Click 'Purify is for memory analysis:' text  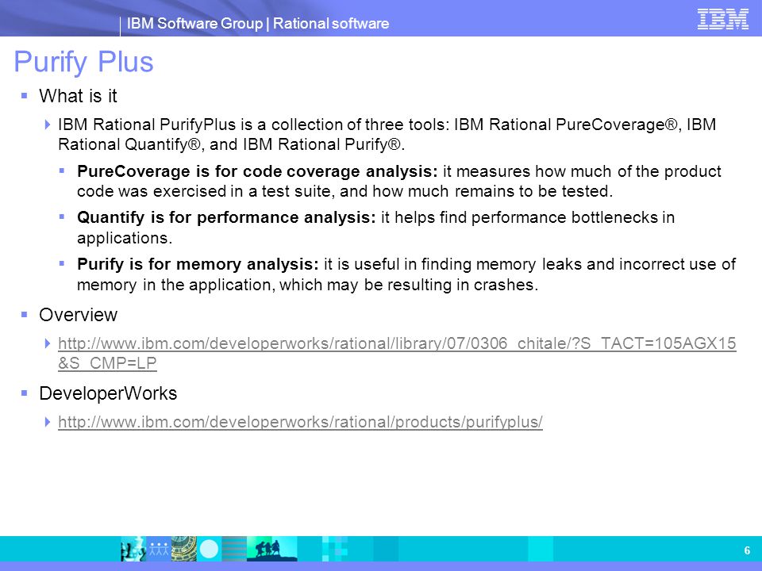[x=198, y=264]
